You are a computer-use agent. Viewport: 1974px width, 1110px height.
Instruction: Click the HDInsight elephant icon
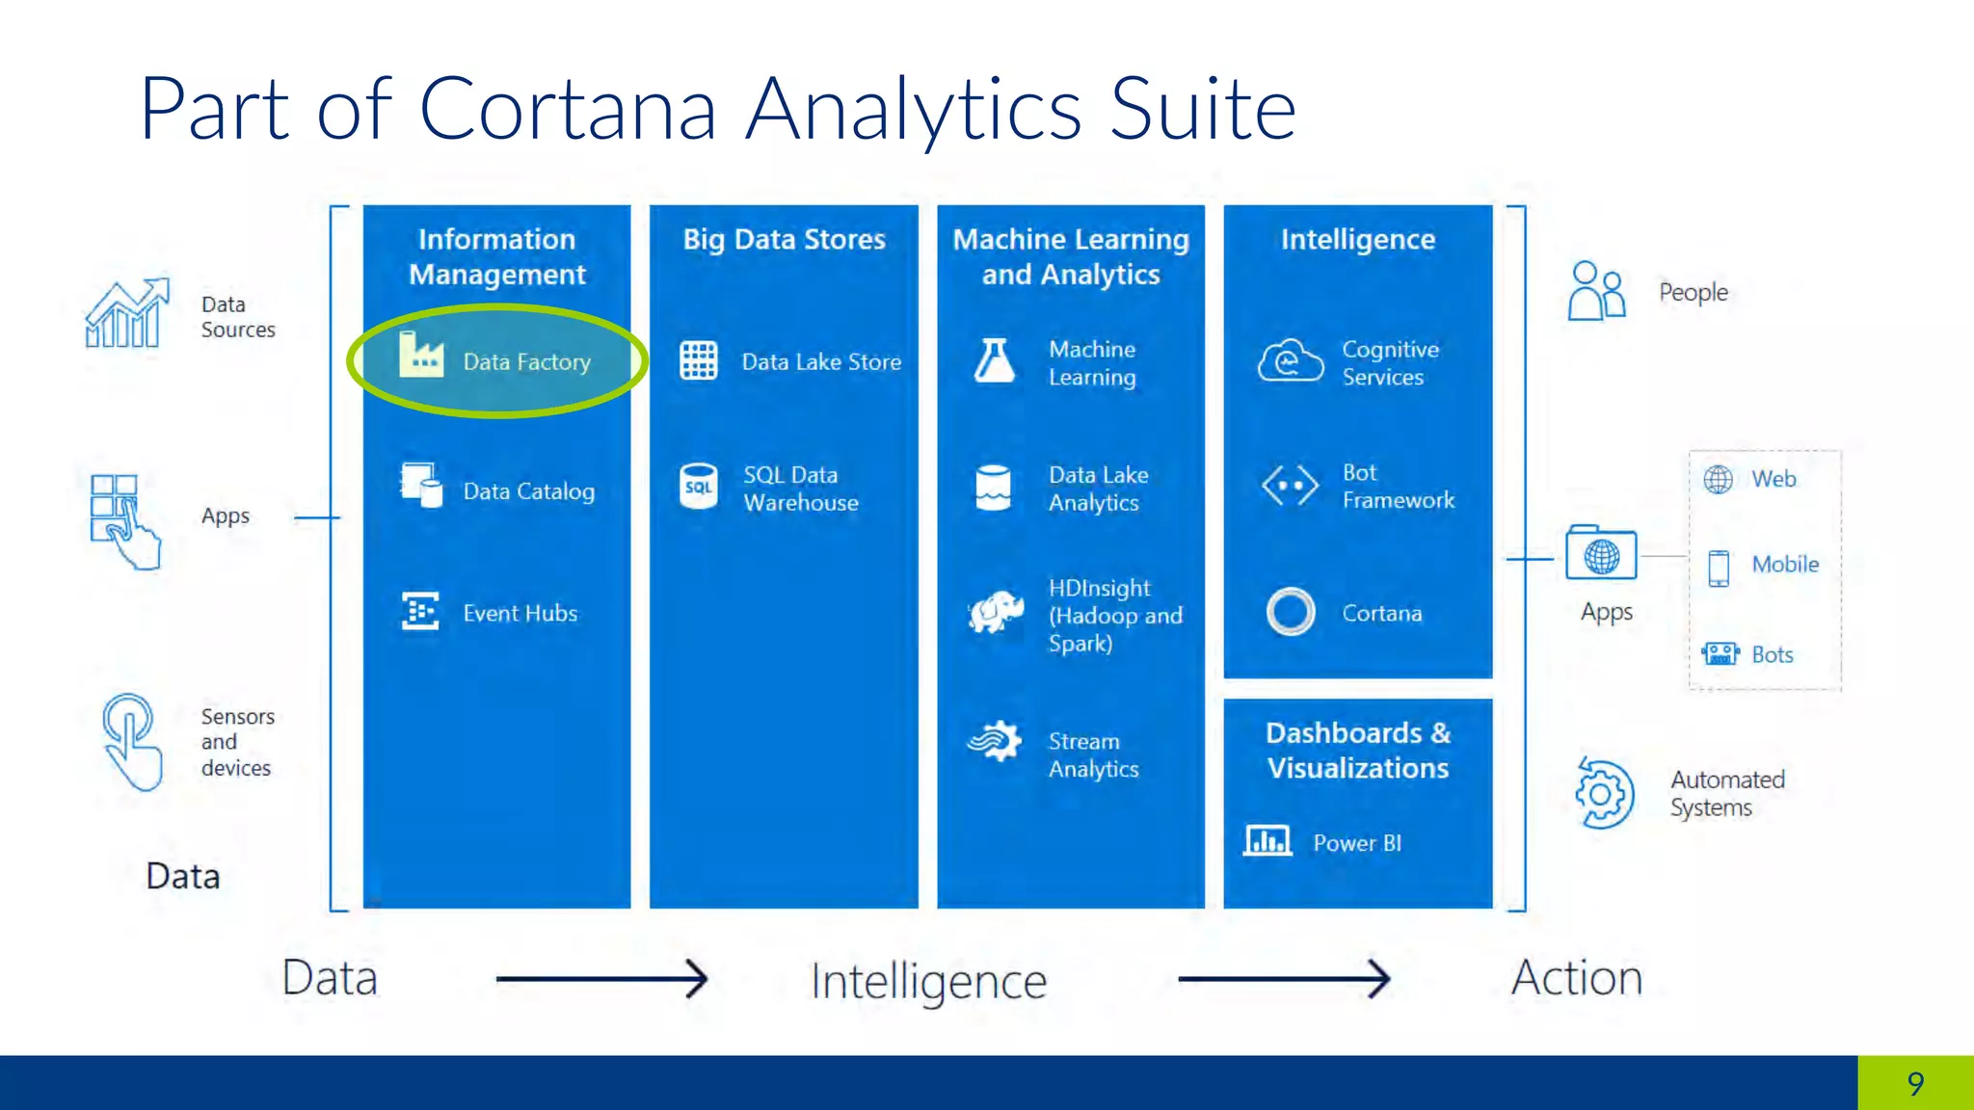click(x=996, y=613)
